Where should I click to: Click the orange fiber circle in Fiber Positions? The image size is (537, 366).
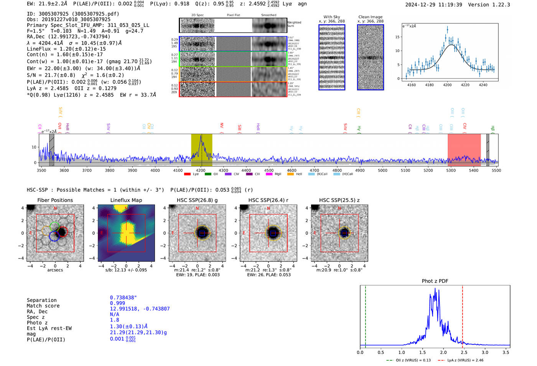pyautogui.click(x=46, y=231)
